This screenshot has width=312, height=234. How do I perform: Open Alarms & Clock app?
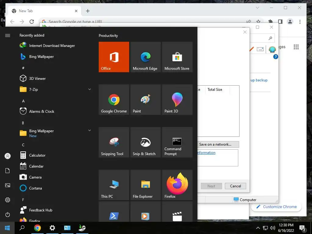(37, 112)
